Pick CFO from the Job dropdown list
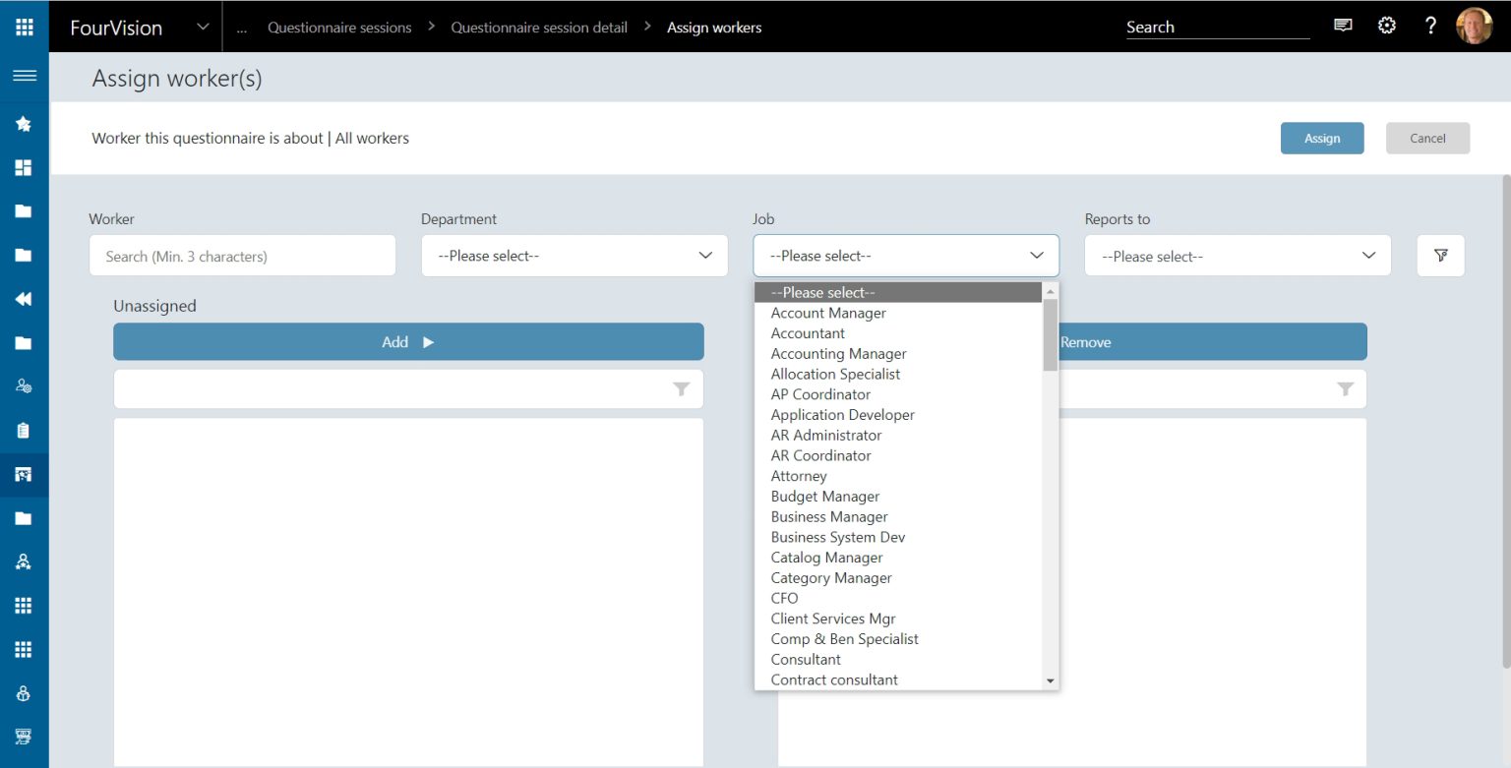1511x768 pixels. pos(784,598)
